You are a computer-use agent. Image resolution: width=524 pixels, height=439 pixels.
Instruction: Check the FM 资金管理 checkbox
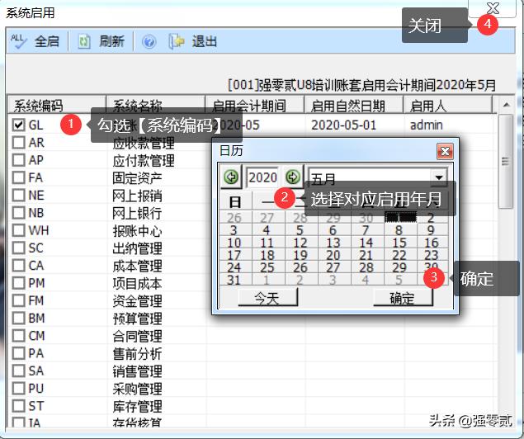pos(19,300)
